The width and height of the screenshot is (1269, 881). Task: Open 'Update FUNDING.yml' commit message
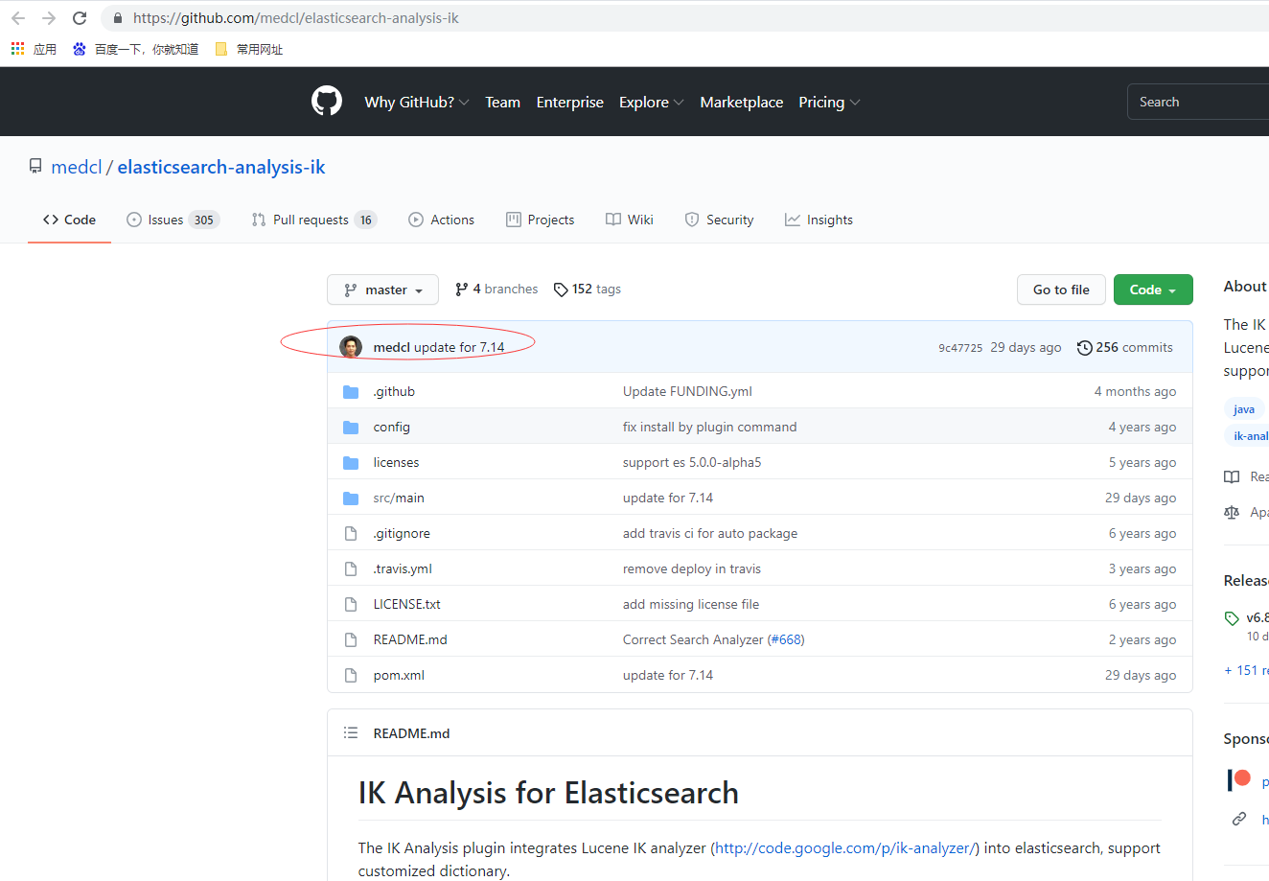pyautogui.click(x=687, y=391)
